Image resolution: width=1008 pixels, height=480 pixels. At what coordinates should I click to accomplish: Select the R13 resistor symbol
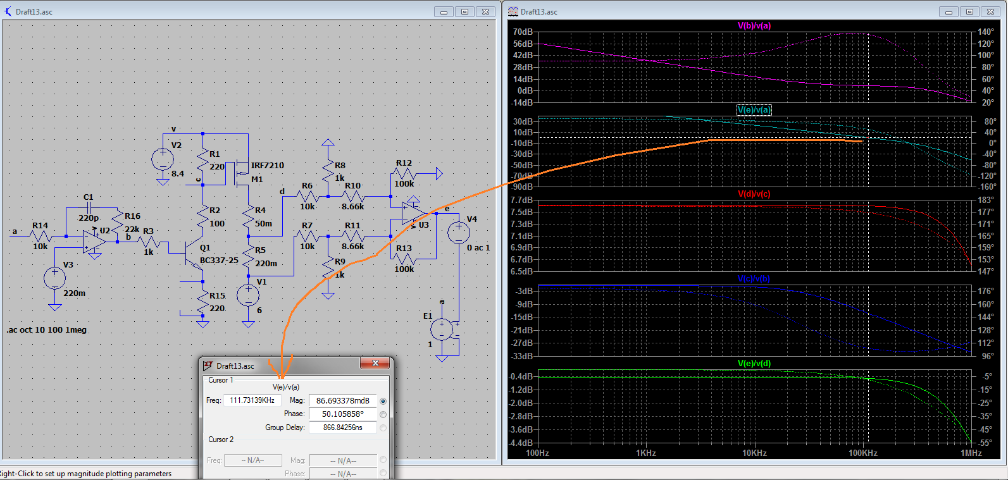coord(404,259)
